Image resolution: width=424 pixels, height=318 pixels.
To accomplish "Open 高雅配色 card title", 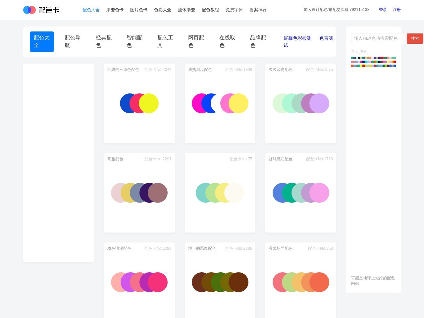I will [x=115, y=159].
